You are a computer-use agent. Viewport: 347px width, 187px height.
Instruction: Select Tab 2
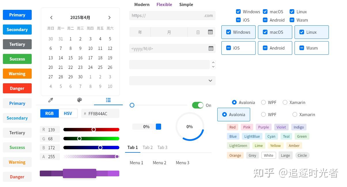tap(148, 147)
